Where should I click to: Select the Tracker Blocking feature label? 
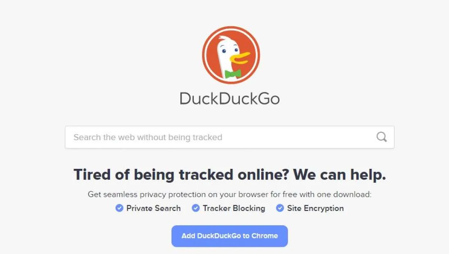pyautogui.click(x=234, y=208)
